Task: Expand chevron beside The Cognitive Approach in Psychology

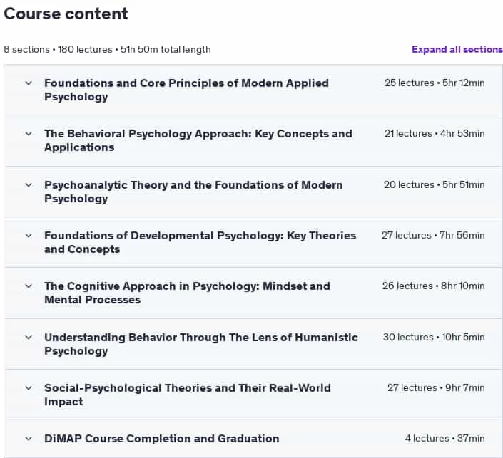Action: click(x=29, y=286)
